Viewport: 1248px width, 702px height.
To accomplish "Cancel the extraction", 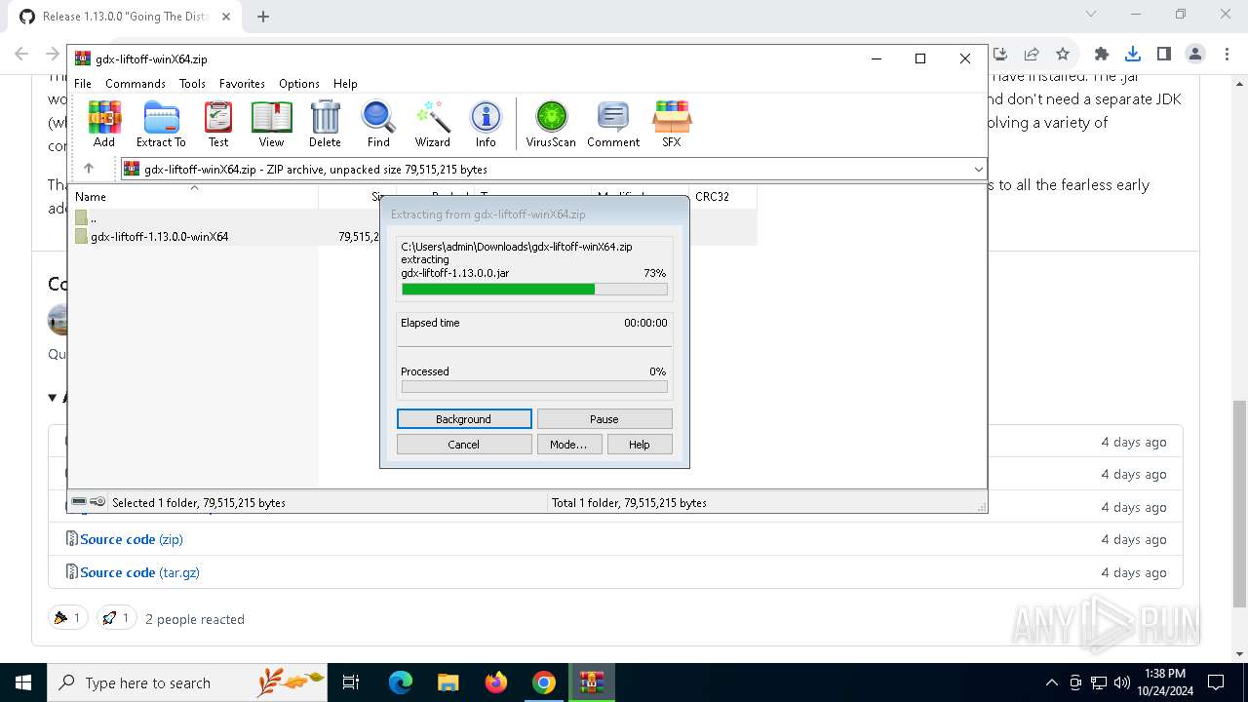I will [x=464, y=444].
